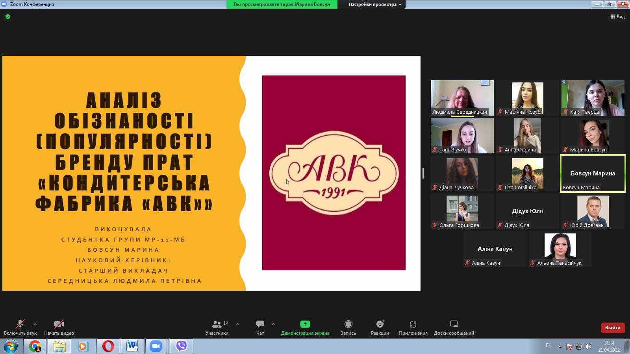The height and width of the screenshot is (354, 630).
Task: Open the Chat panel
Action: click(x=260, y=324)
